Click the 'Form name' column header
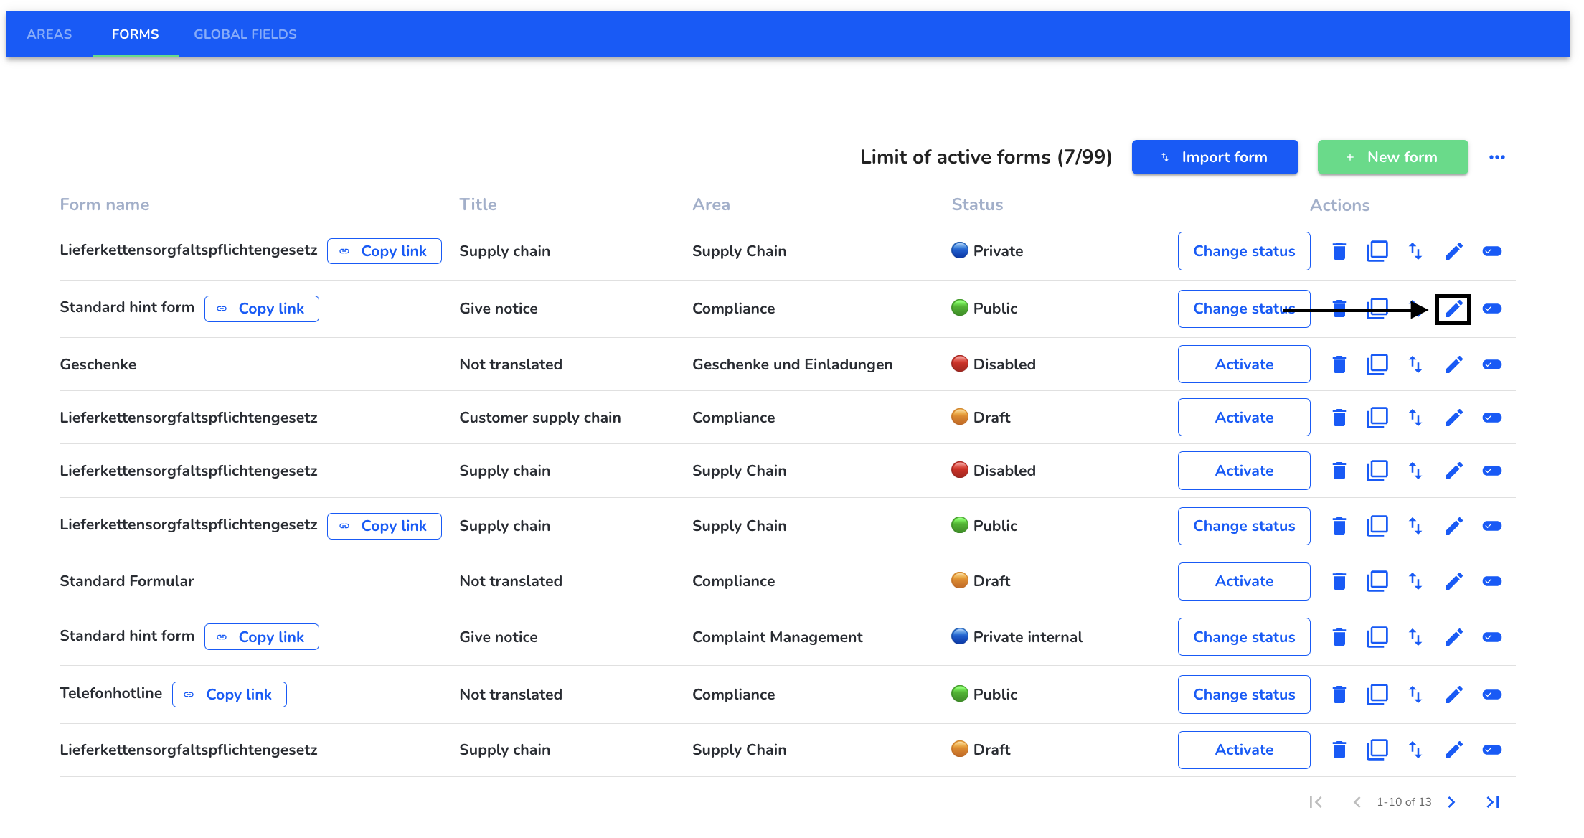 [105, 204]
